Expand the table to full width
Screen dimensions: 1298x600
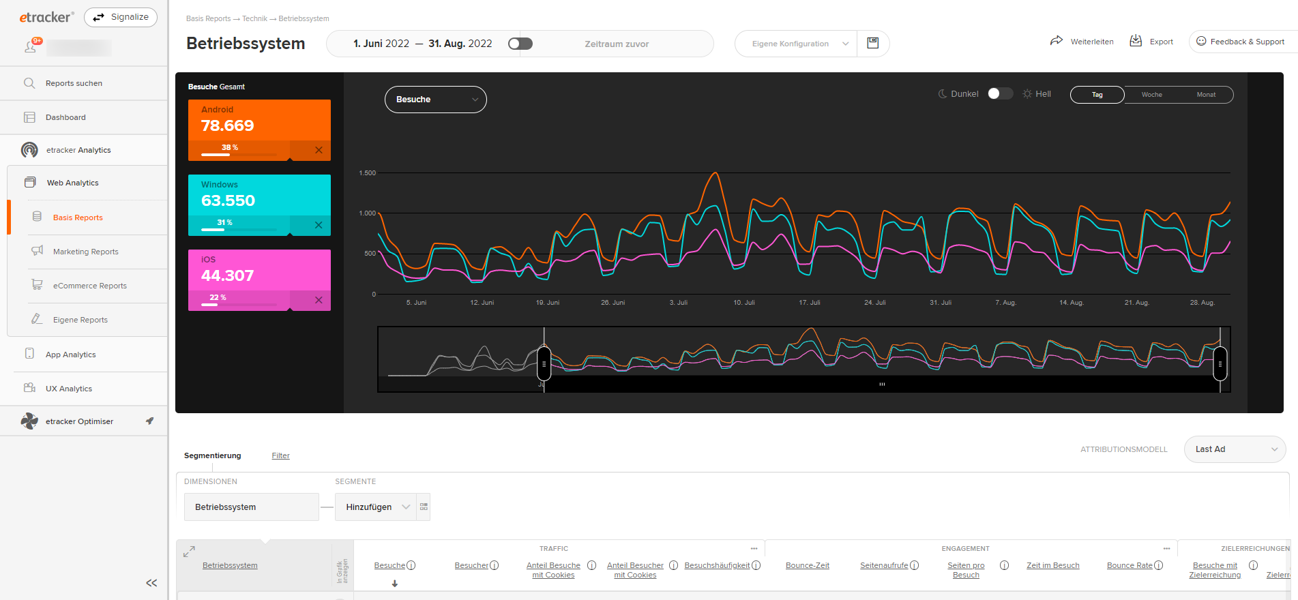190,552
